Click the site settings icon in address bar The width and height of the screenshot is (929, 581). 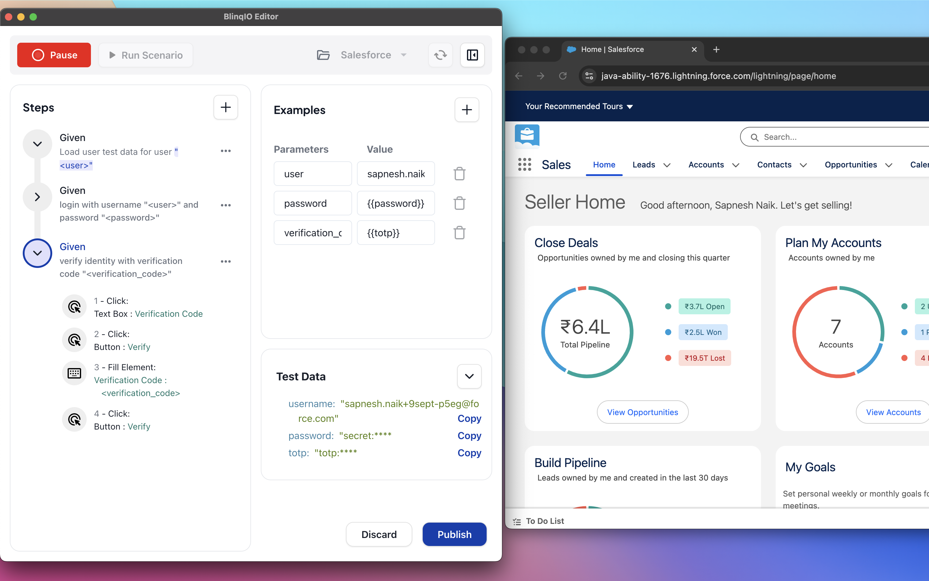click(589, 76)
